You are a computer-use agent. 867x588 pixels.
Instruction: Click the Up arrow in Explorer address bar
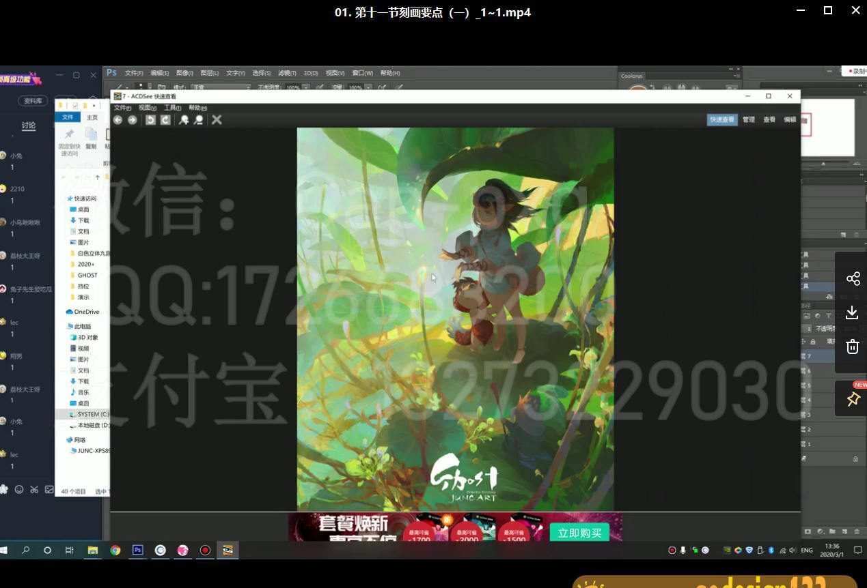pyautogui.click(x=97, y=177)
